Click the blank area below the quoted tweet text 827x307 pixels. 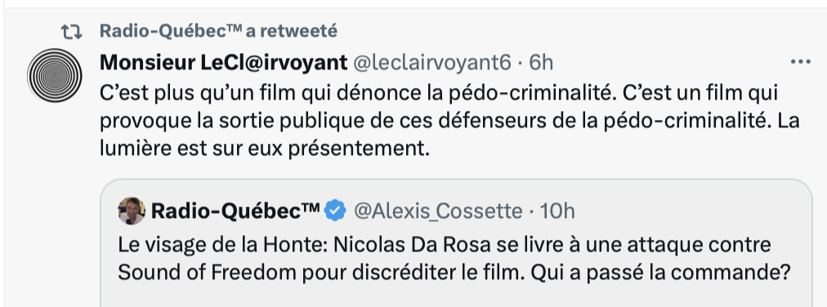point(456,296)
